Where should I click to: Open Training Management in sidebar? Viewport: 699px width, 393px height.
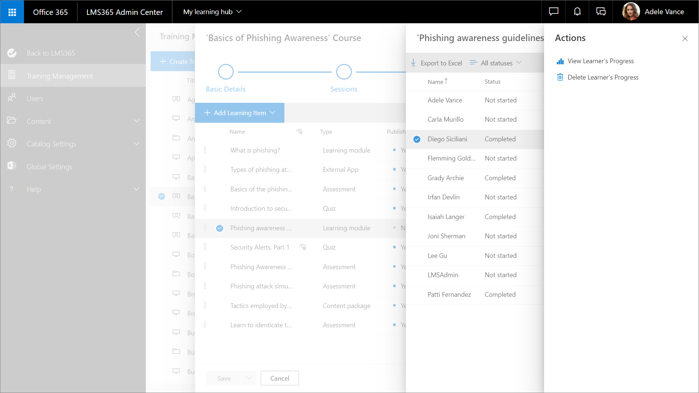[60, 76]
